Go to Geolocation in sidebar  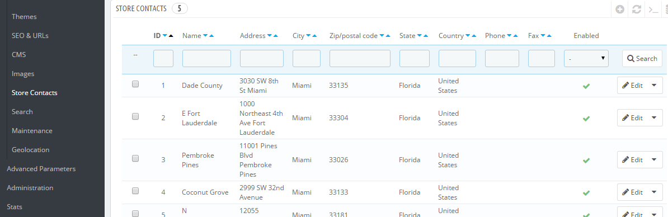31,150
